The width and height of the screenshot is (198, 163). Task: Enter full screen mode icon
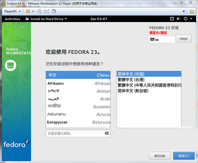(46, 12)
